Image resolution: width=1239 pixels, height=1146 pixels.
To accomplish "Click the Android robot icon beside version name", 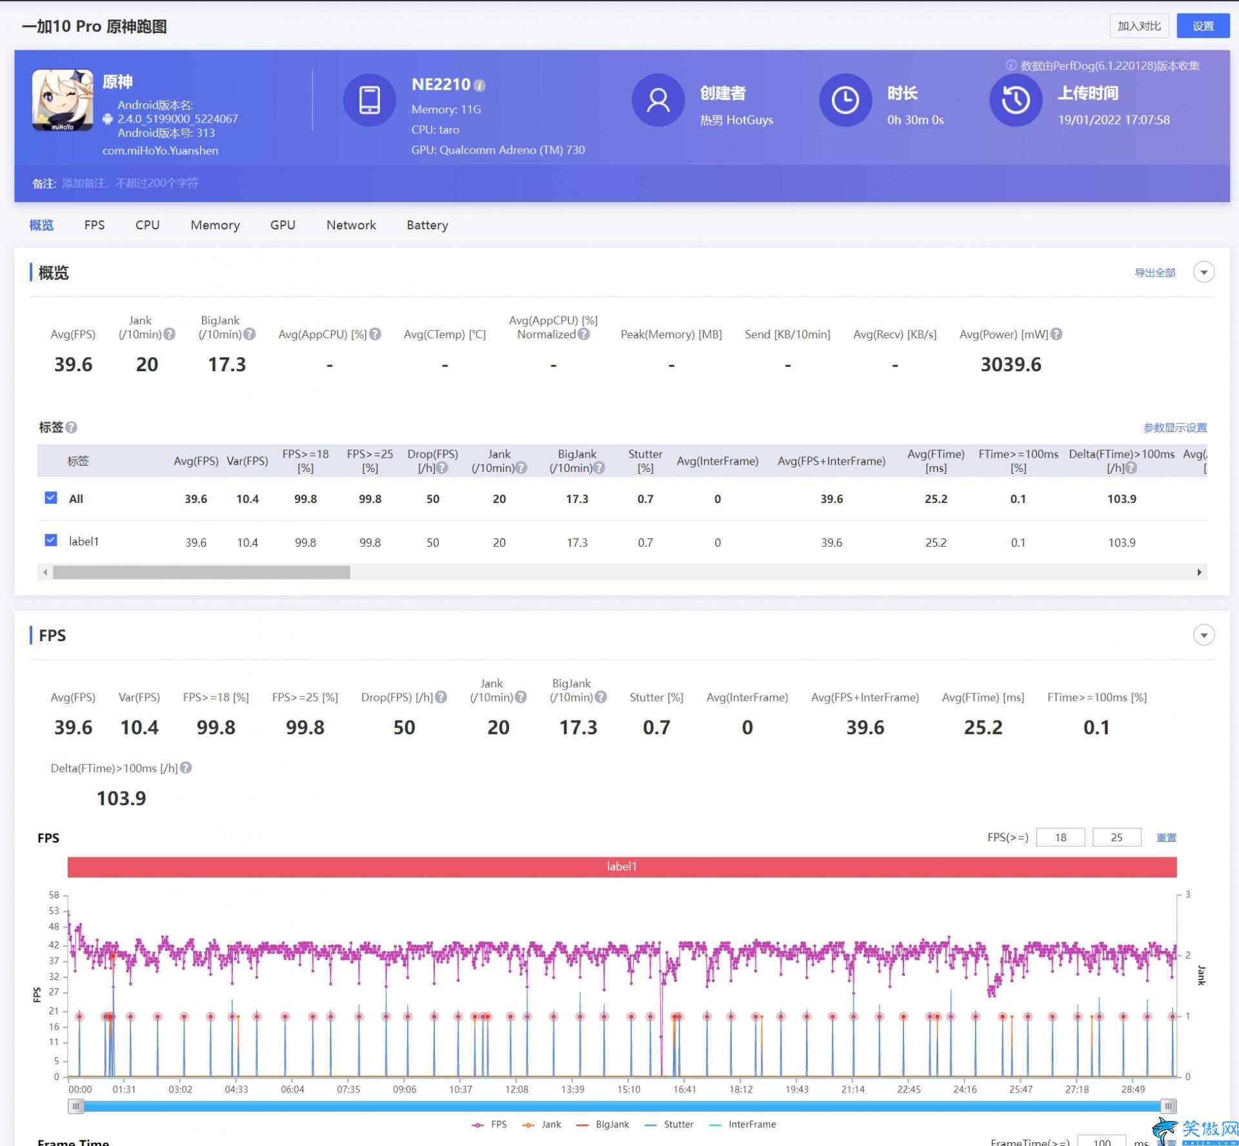I will 108,119.
